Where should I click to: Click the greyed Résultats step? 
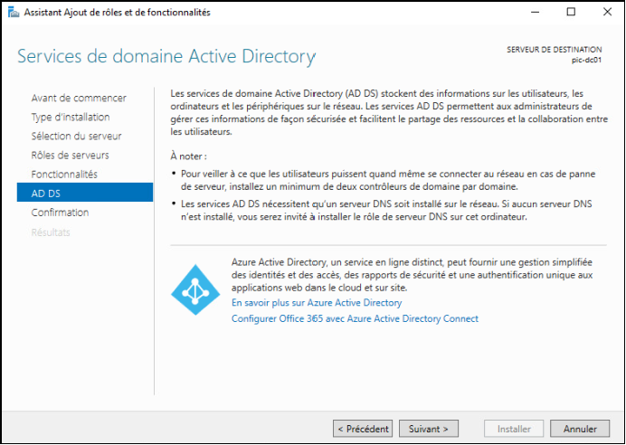(x=51, y=232)
